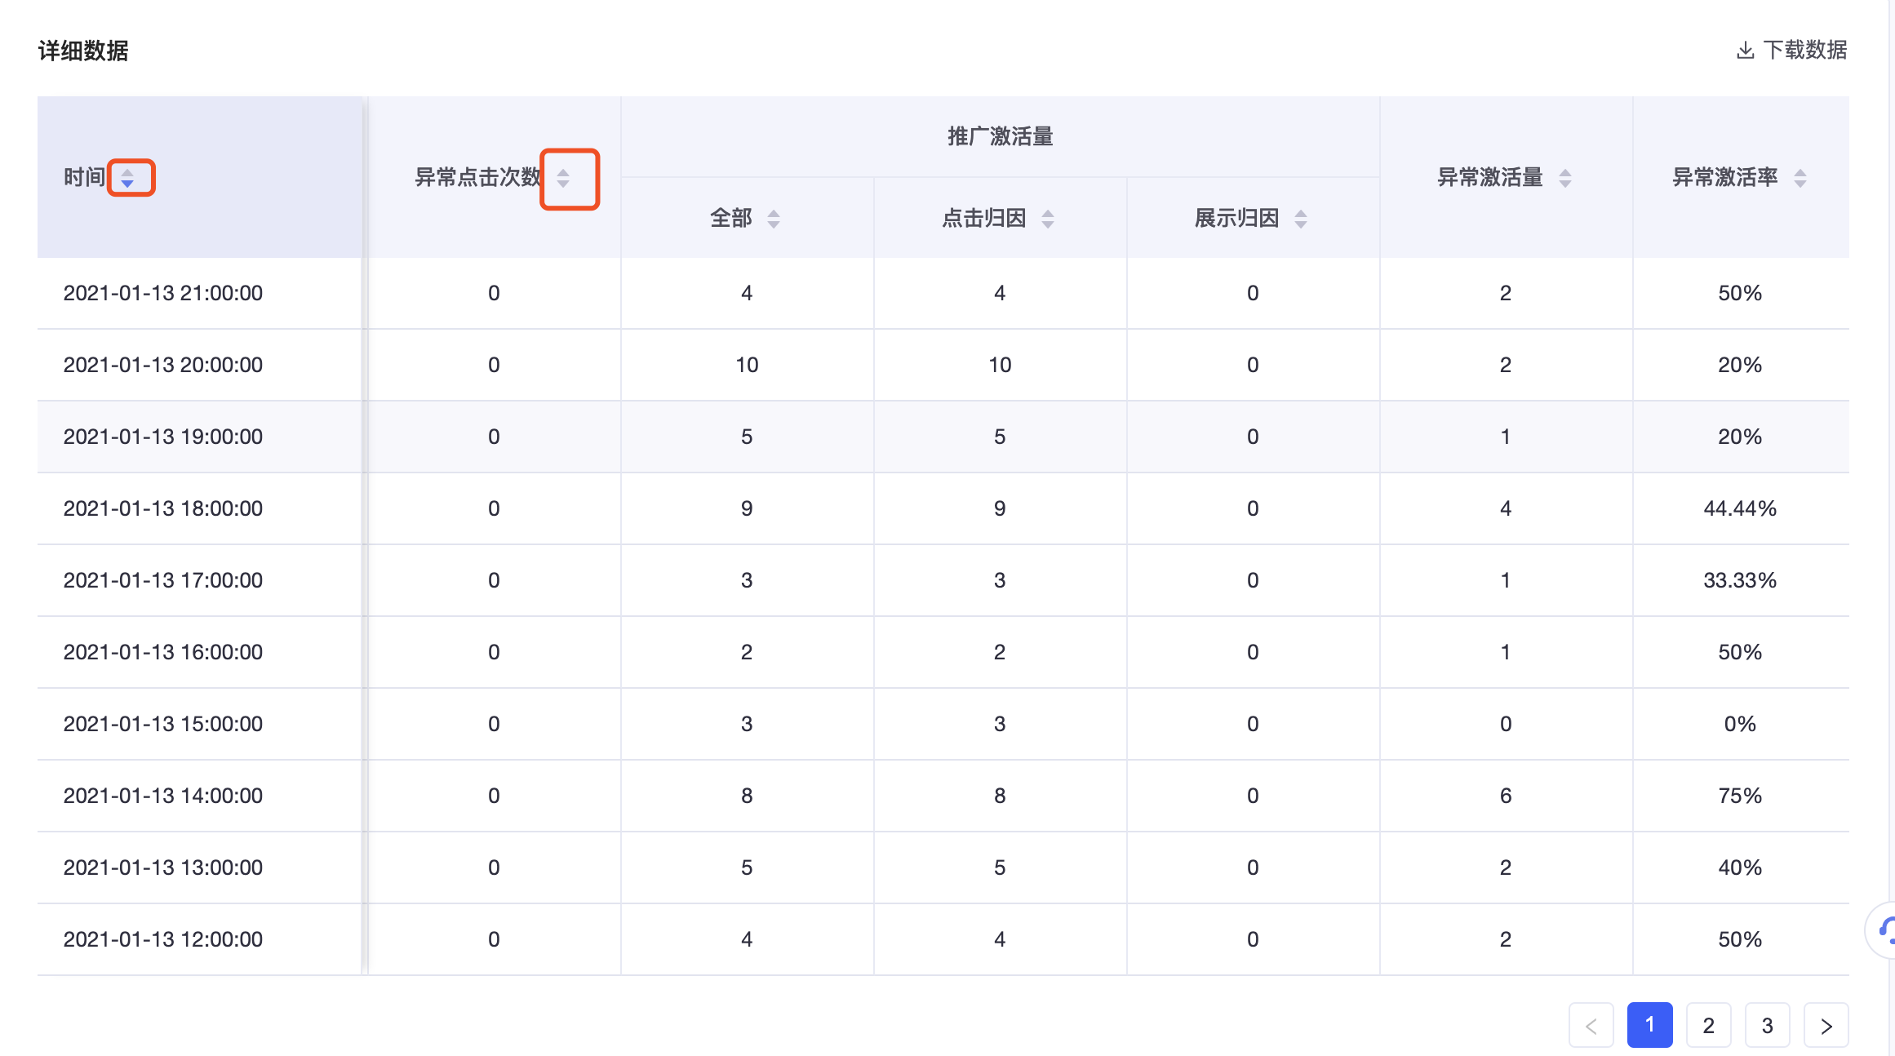This screenshot has width=1895, height=1056.
Task: Click the 0% activation rate cell
Action: tap(1740, 725)
